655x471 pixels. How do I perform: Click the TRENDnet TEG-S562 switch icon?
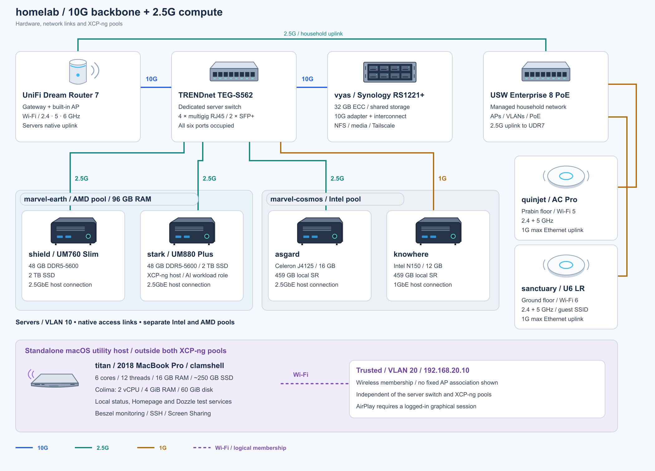234,72
